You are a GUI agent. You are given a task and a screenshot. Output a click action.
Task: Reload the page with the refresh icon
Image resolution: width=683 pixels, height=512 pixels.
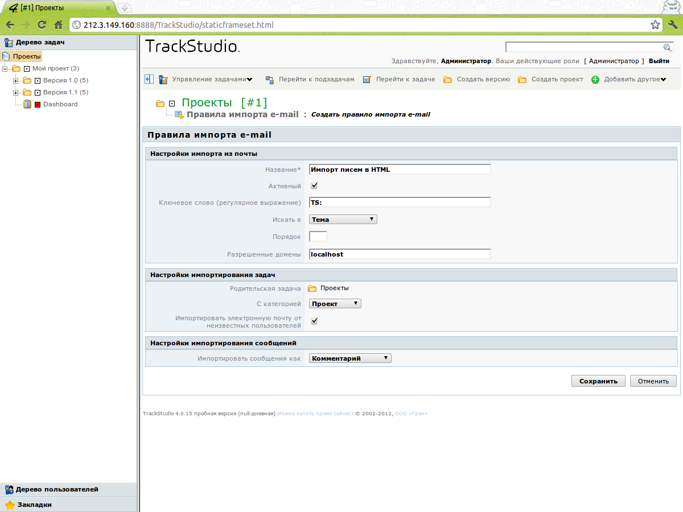[42, 25]
